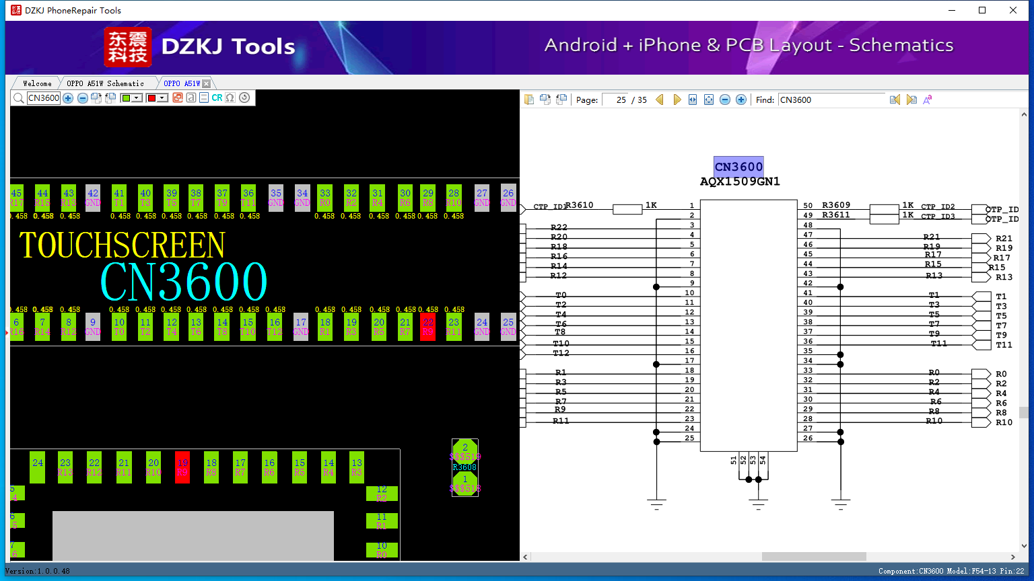The image size is (1034, 581).
Task: Zoom out on the PCB layout view
Action: click(83, 98)
